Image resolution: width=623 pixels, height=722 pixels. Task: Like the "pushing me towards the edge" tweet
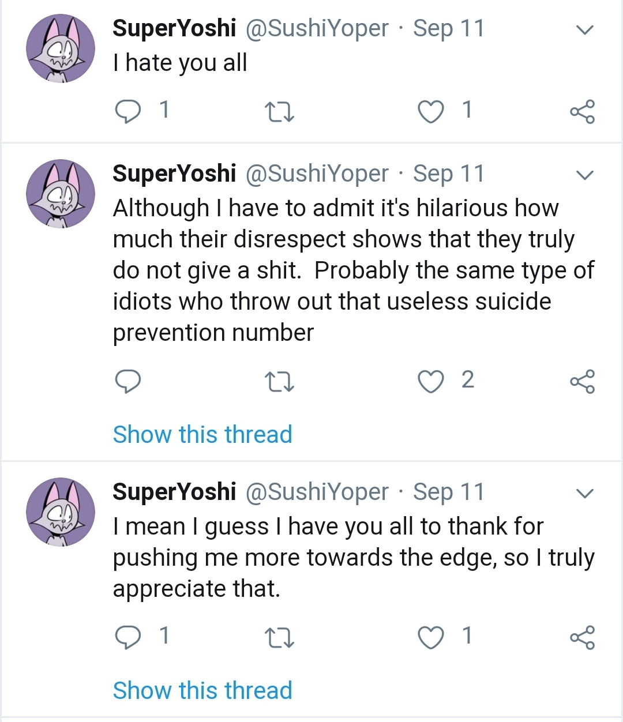pyautogui.click(x=431, y=637)
